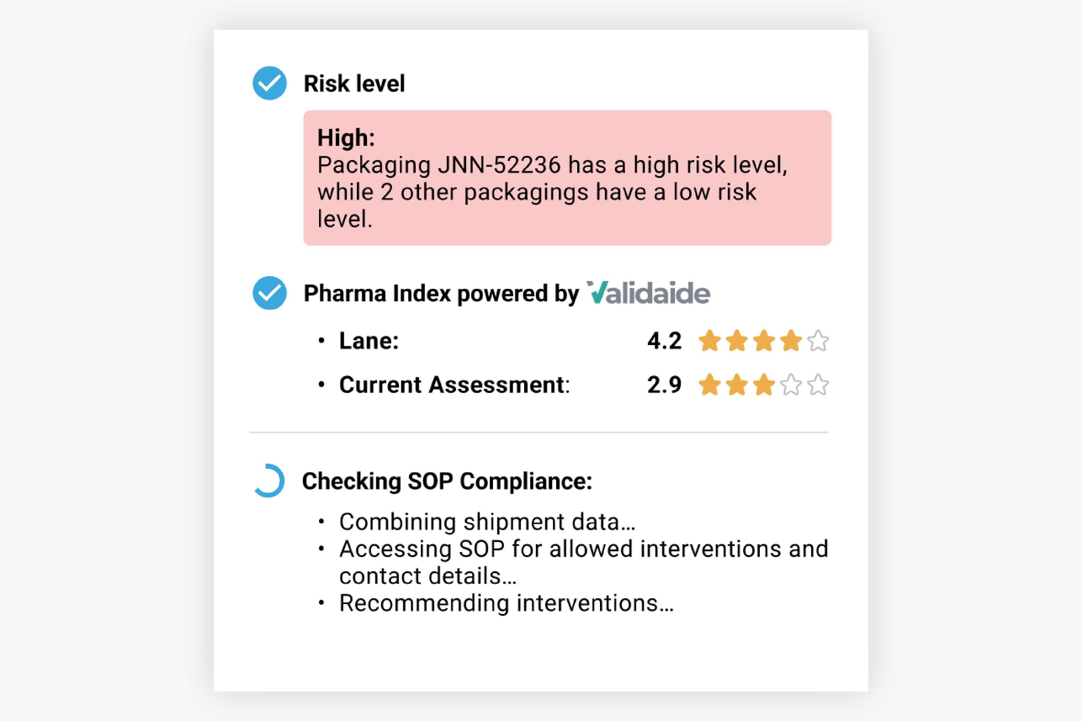Click the empty fourth star of Current Assessment

click(791, 384)
